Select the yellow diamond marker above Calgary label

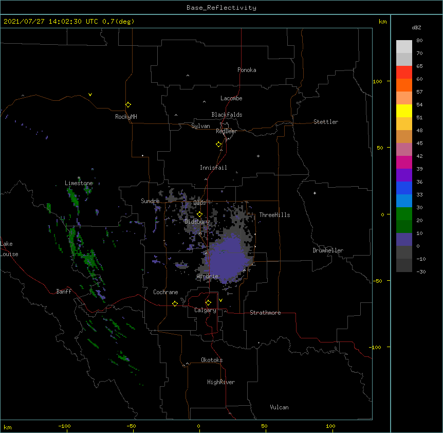point(208,303)
